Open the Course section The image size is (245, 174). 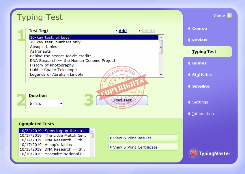[x=200, y=28]
